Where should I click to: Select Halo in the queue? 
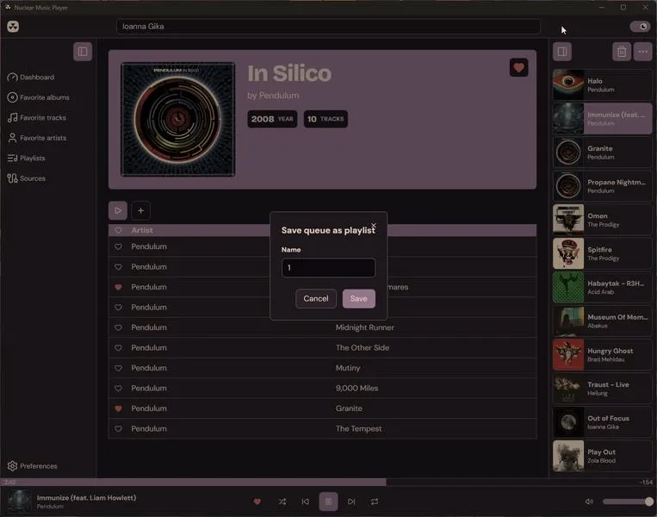pos(602,84)
